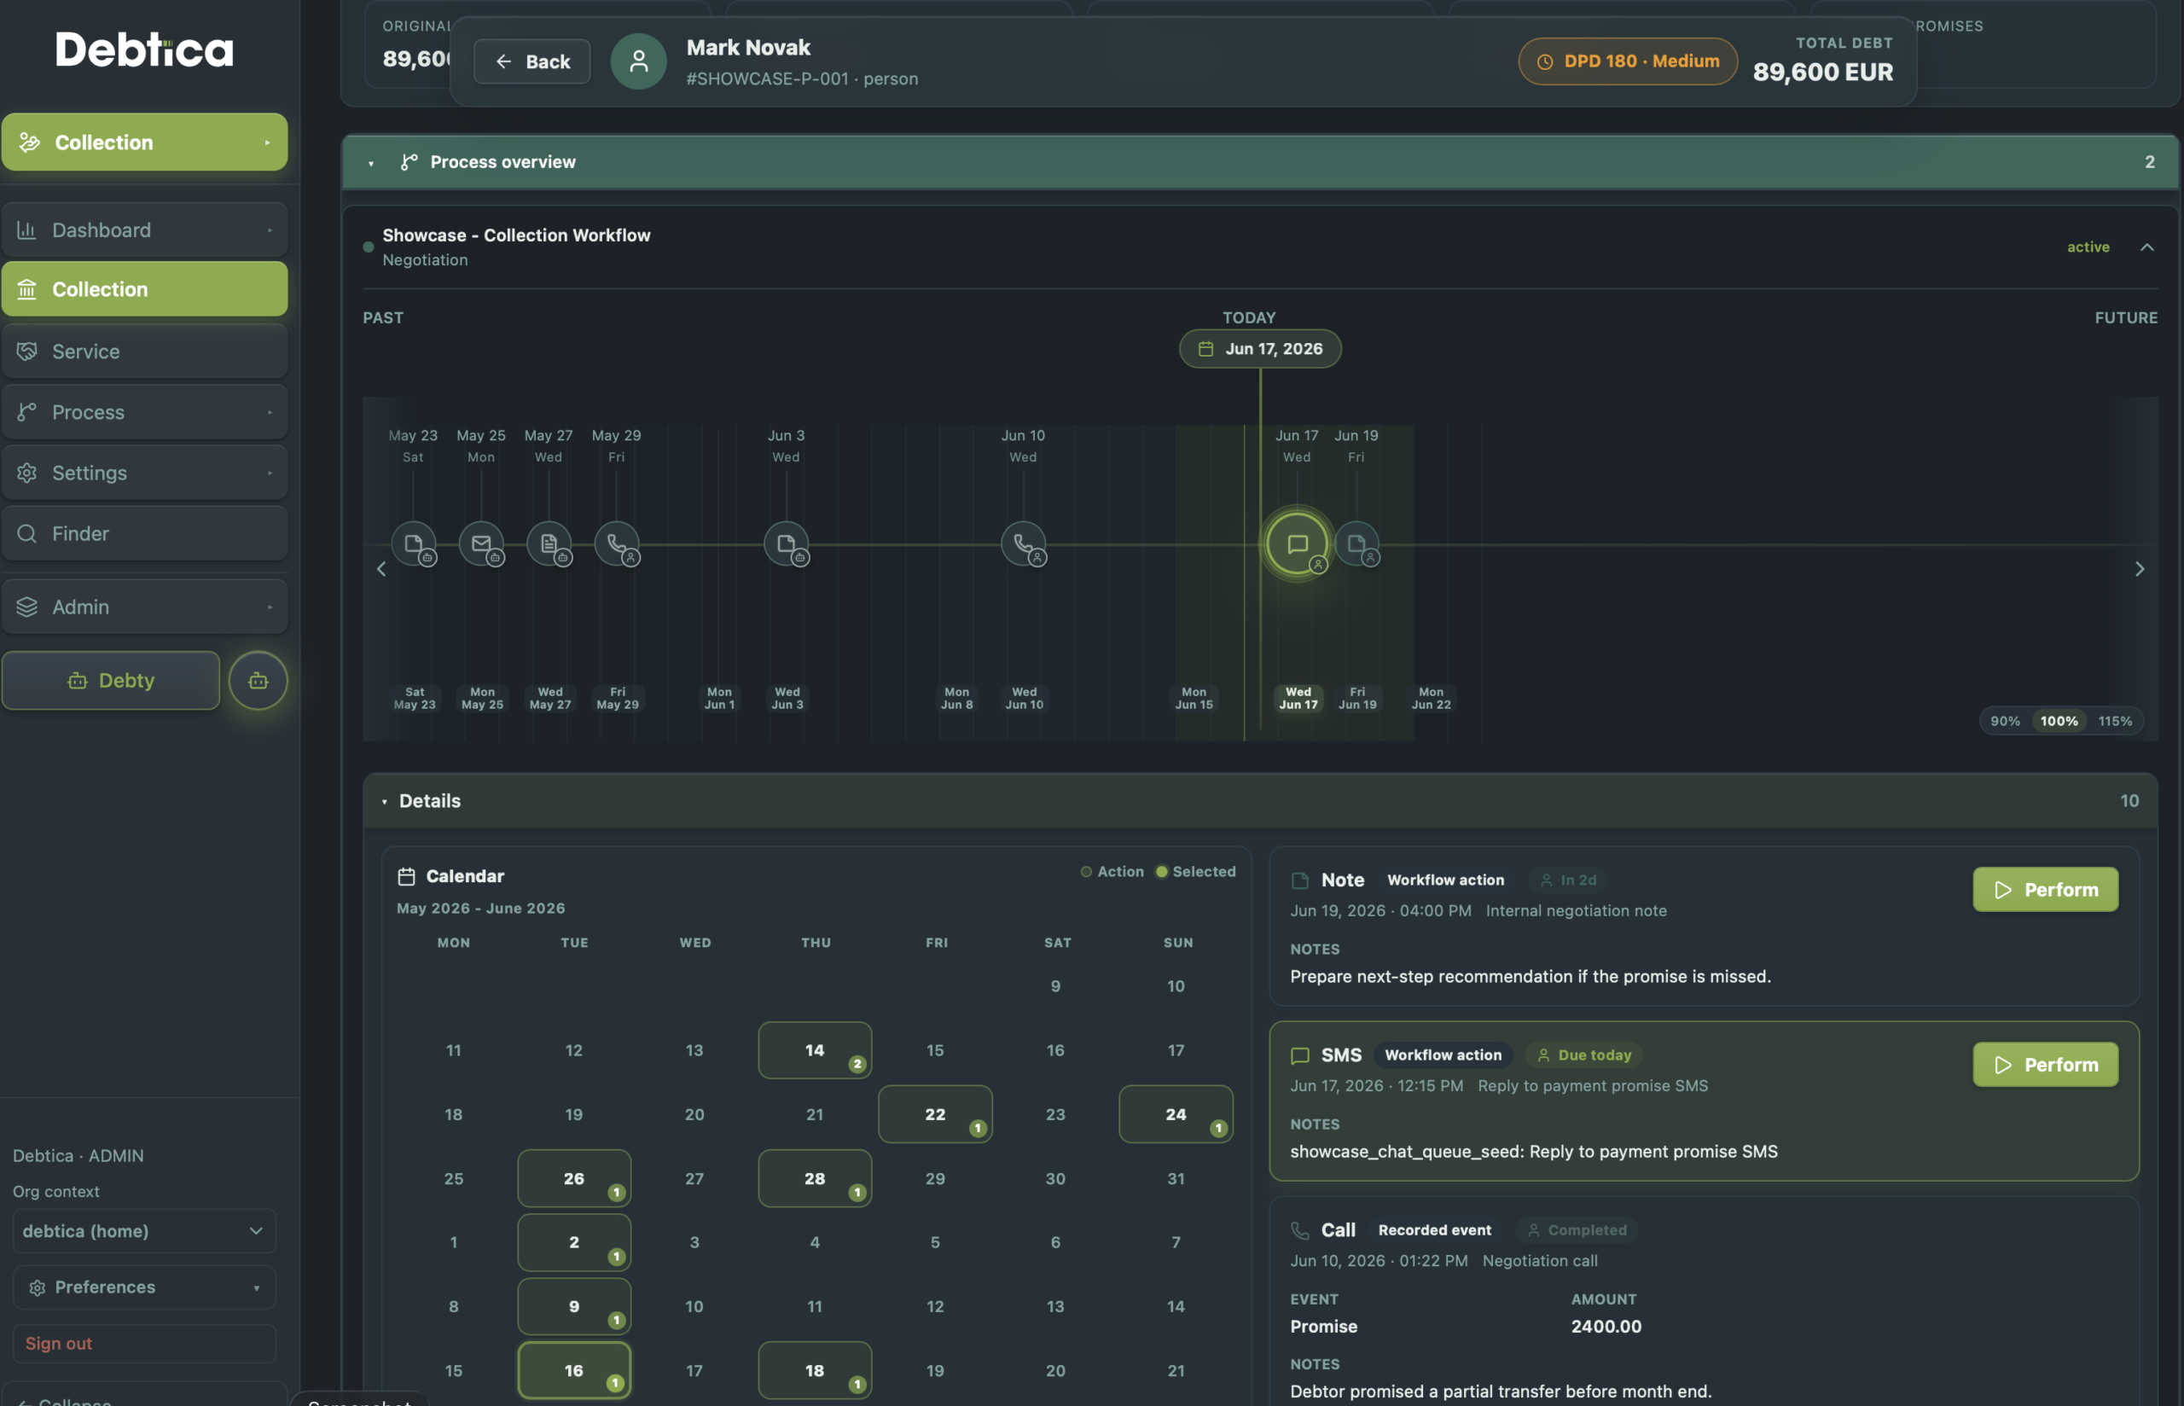Image resolution: width=2184 pixels, height=1406 pixels.
Task: Click the Preferences gear icon
Action: coord(38,1287)
